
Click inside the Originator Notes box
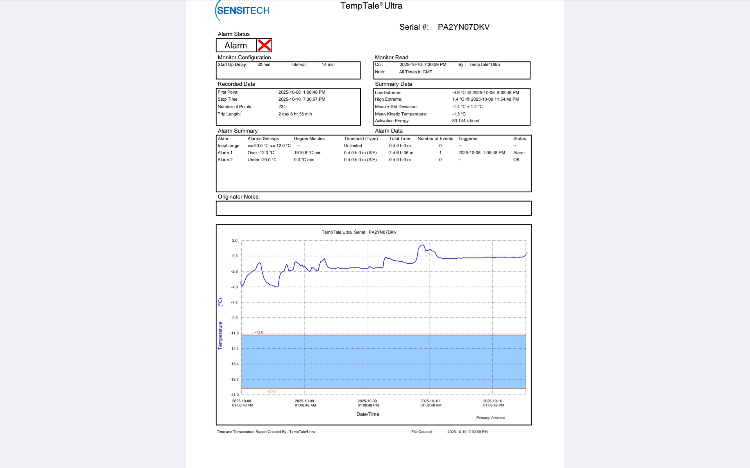(373, 208)
